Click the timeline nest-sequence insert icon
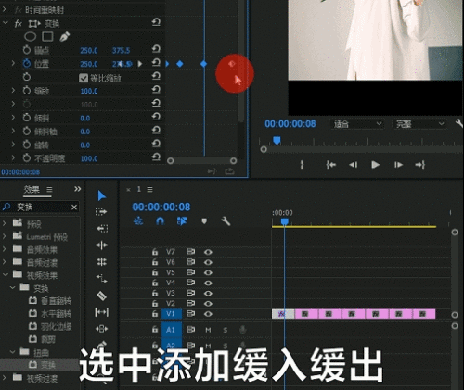464x390 pixels. point(138,221)
